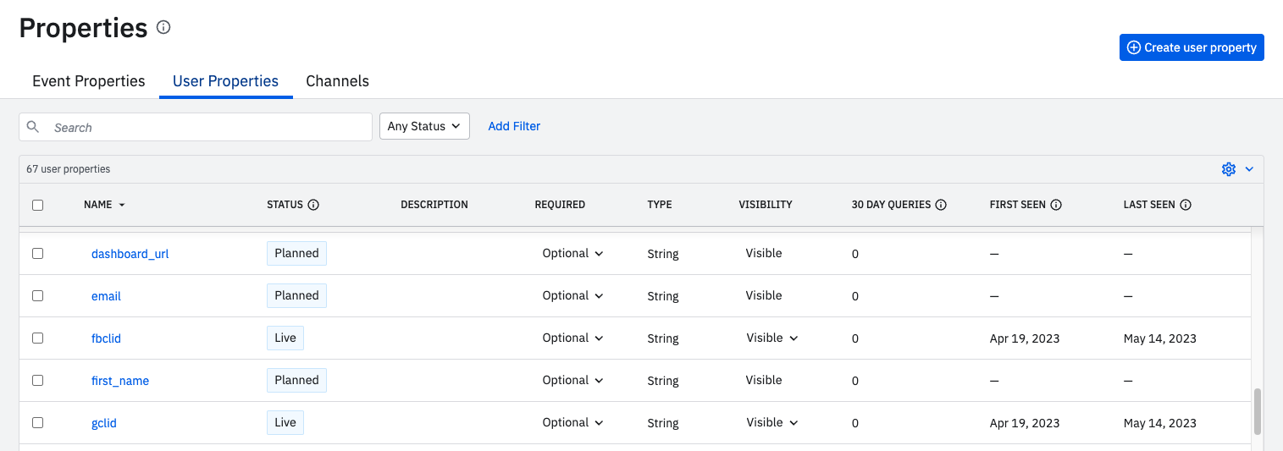The height and width of the screenshot is (451, 1283).
Task: Open the Channels tab
Action: click(x=337, y=81)
